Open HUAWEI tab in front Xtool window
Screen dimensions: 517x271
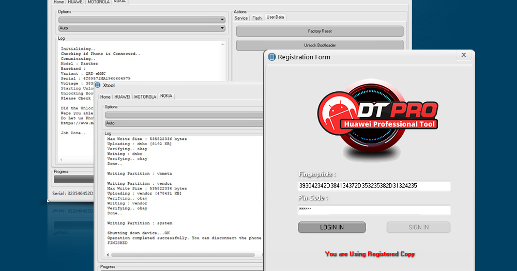[123, 97]
